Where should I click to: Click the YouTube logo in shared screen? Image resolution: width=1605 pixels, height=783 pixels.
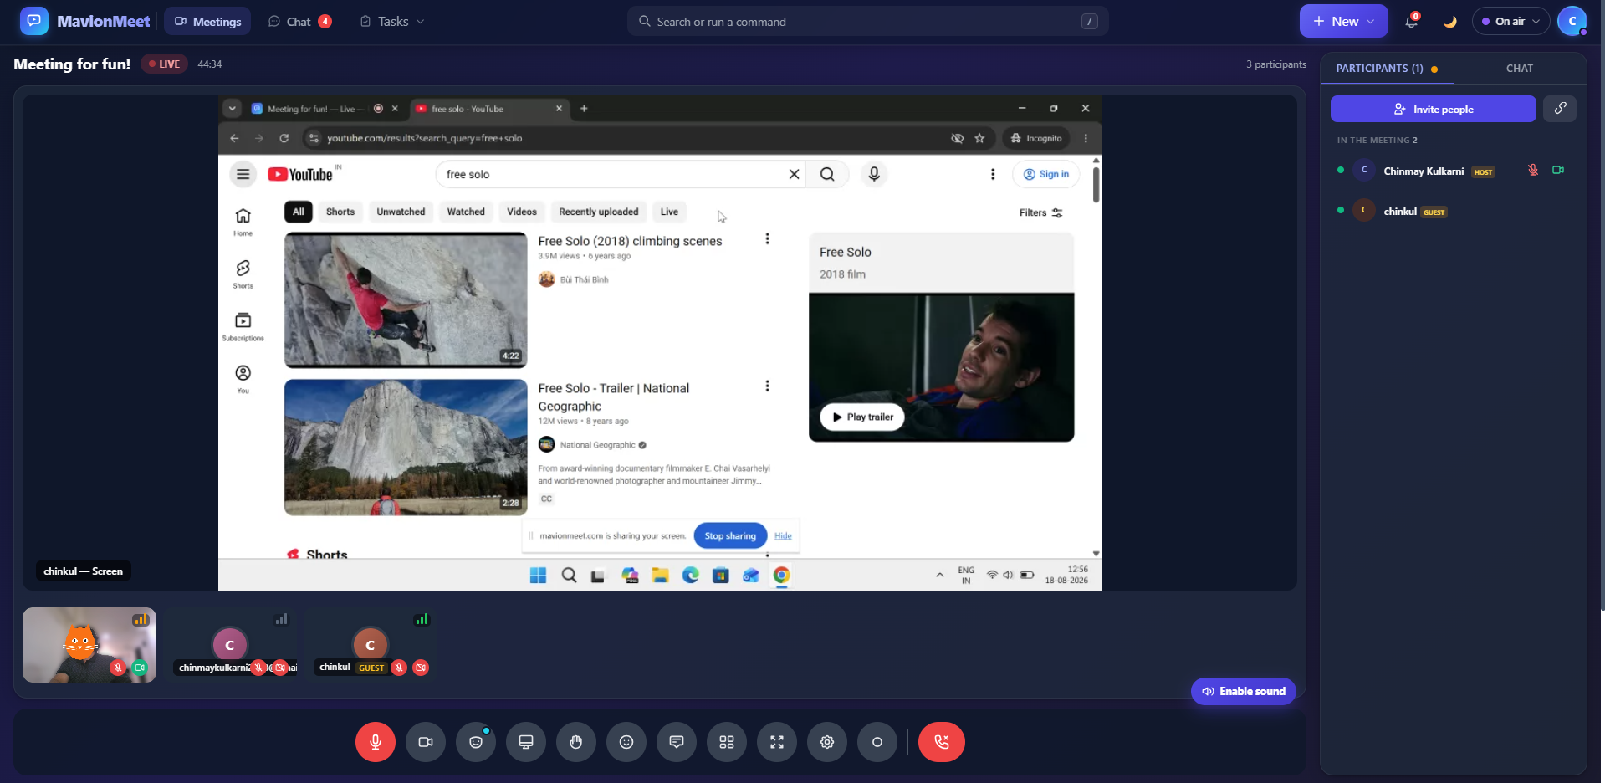tap(300, 174)
